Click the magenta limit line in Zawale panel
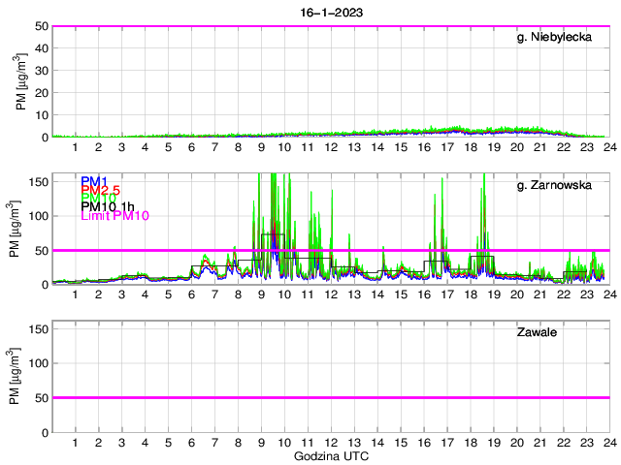 [330, 397]
